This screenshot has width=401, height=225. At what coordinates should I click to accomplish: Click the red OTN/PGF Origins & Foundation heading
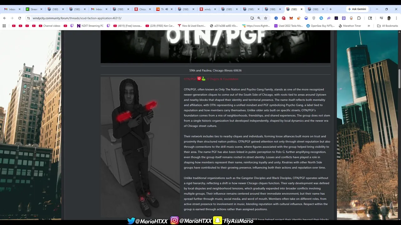coord(211,79)
